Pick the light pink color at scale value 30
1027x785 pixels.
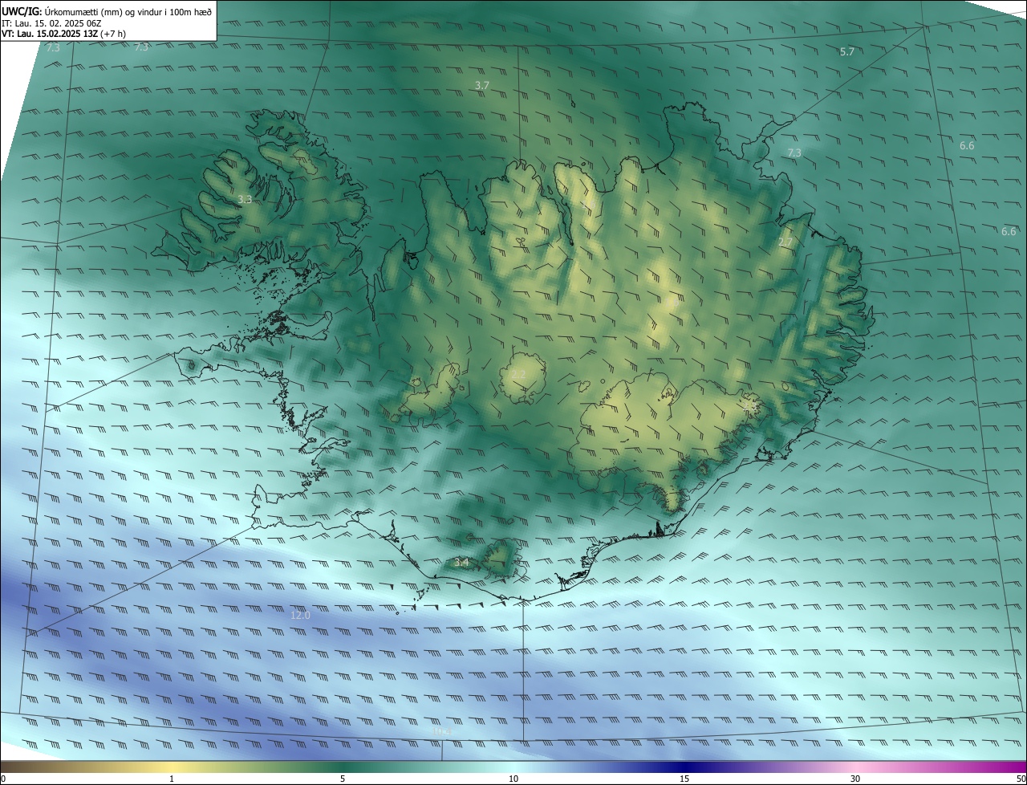tap(855, 767)
